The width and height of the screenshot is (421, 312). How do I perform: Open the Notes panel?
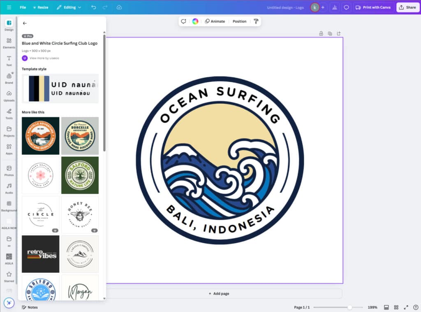click(30, 307)
